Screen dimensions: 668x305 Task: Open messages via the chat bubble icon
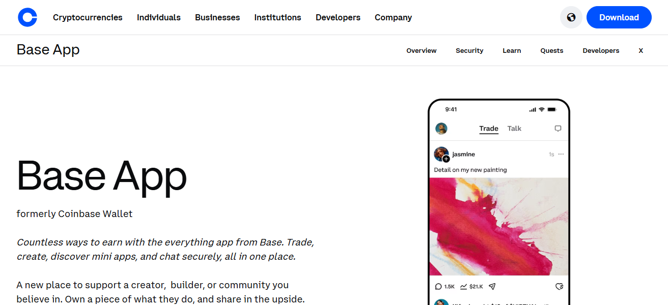click(x=558, y=129)
